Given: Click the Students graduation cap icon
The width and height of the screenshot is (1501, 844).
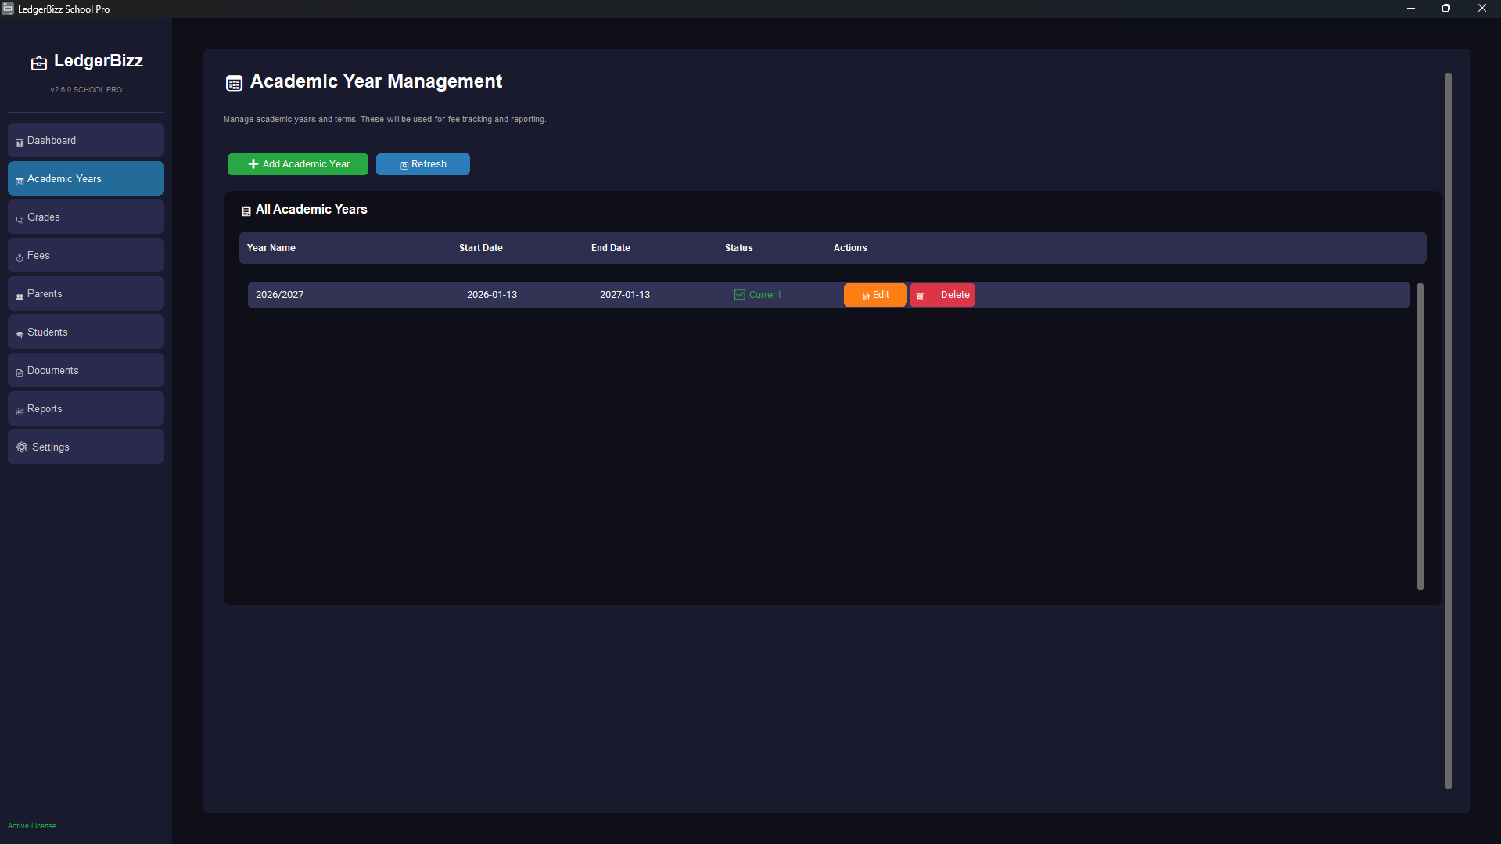Looking at the screenshot, I should click(x=20, y=334).
